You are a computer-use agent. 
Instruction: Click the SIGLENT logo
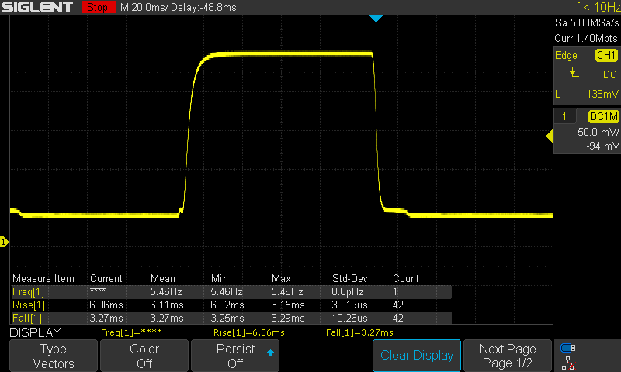coord(37,7)
